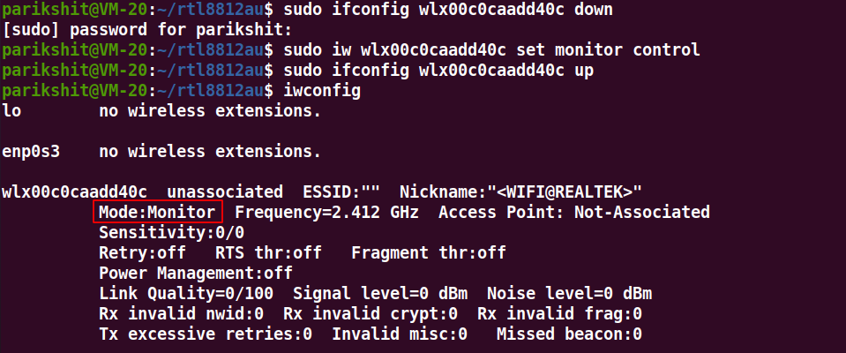Click the 'Missed beacon:0' text
The image size is (846, 353).
(x=569, y=334)
